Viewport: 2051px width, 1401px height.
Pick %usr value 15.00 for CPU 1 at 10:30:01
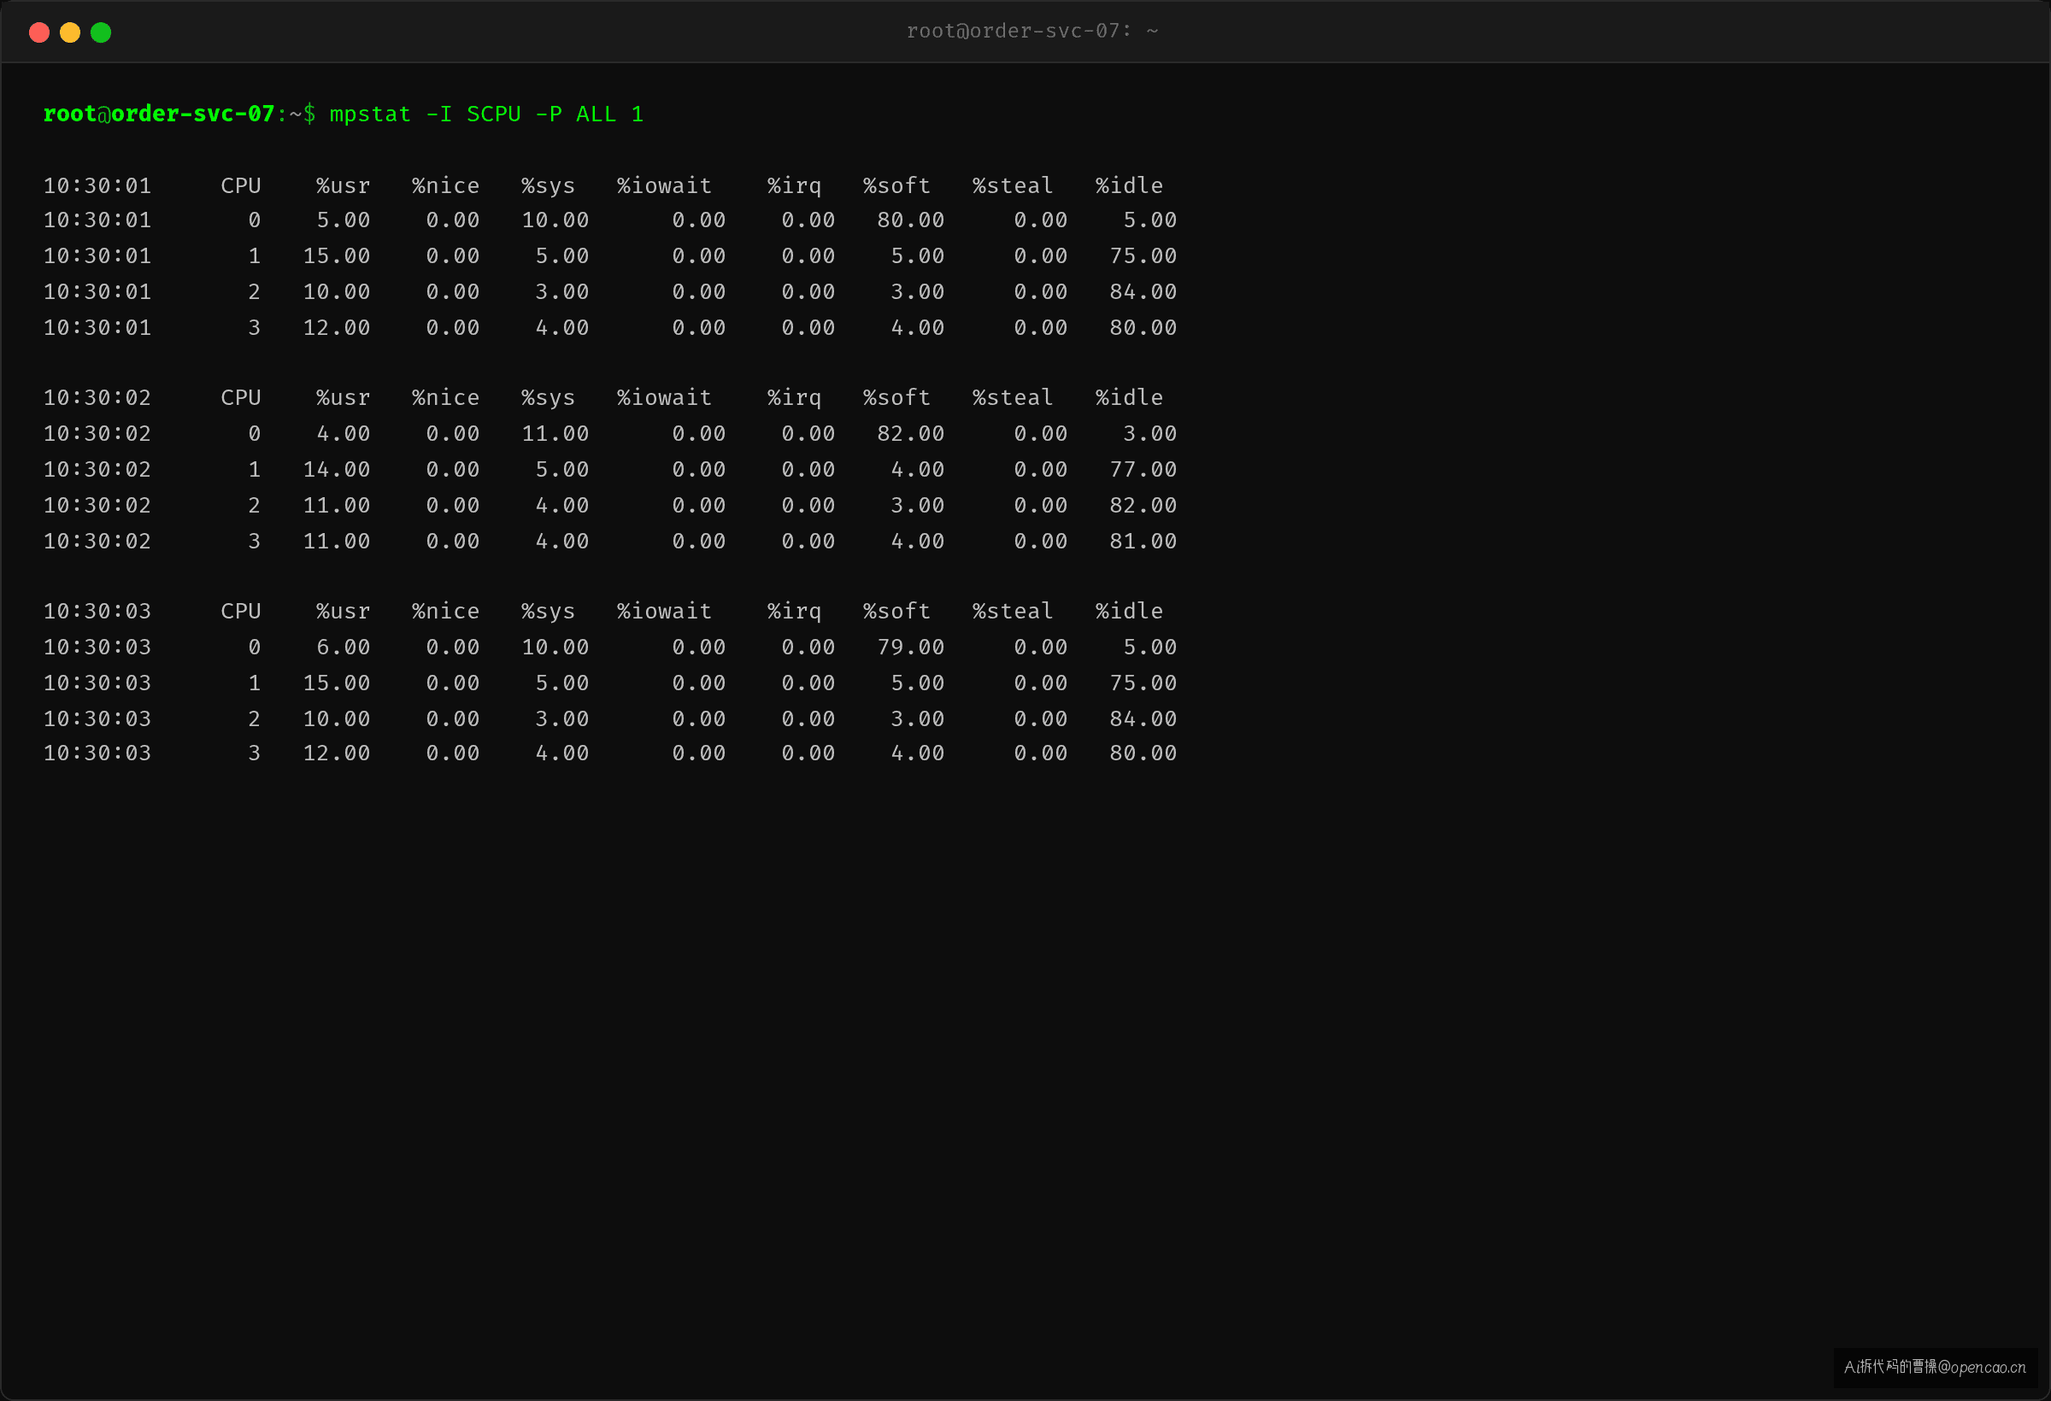336,255
